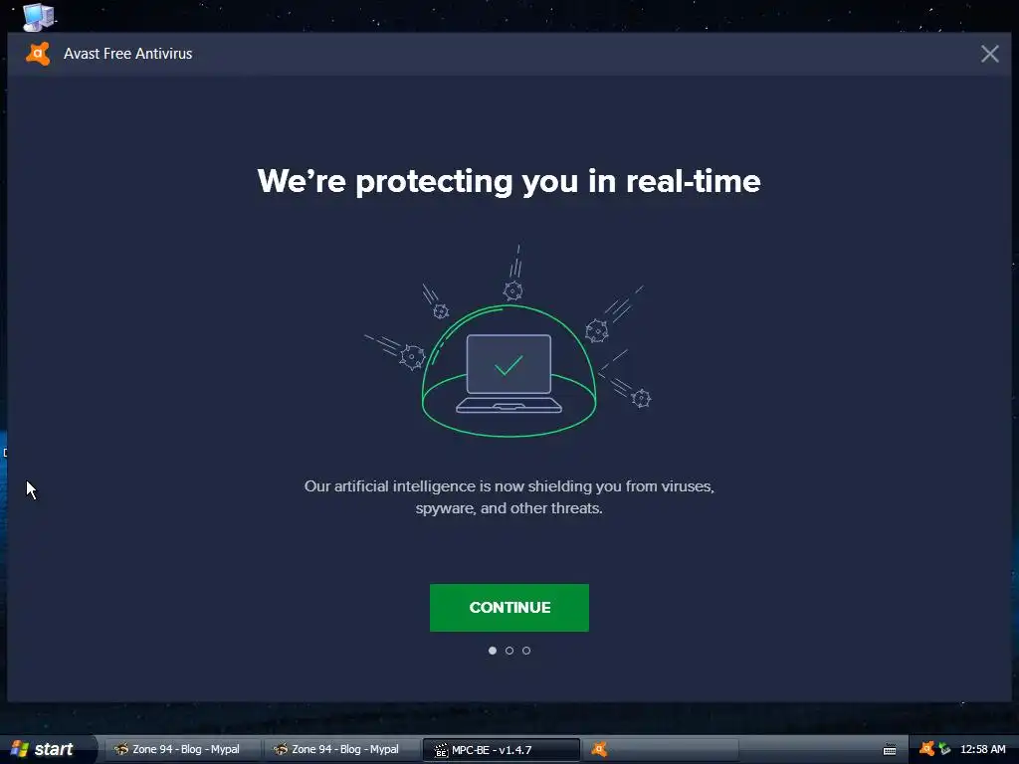
Task: Go to the third pagination dot
Action: coord(526,651)
